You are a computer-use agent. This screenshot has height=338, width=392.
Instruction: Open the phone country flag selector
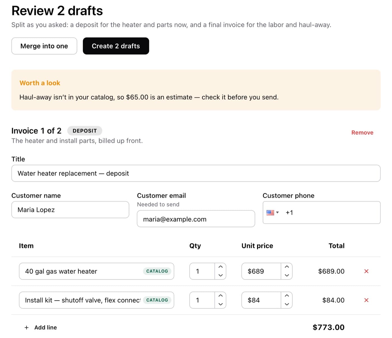point(273,213)
